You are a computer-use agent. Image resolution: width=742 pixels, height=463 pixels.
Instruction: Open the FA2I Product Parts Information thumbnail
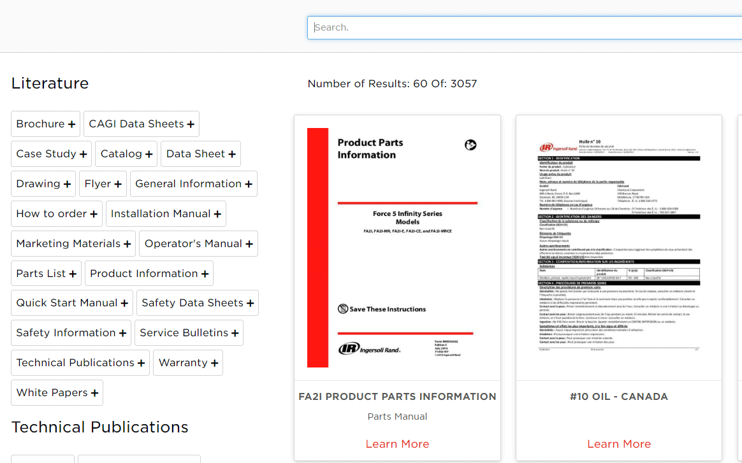click(x=397, y=248)
